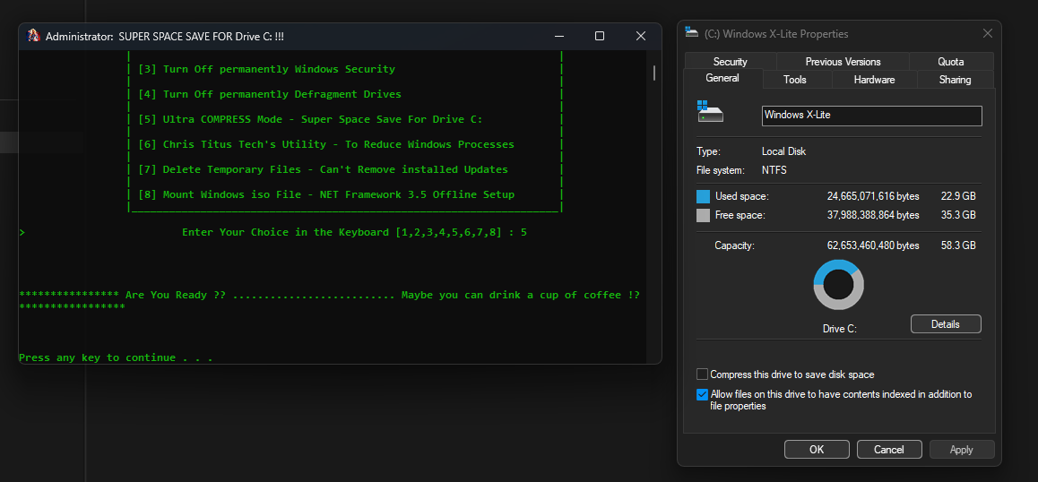1038x482 pixels.
Task: Click '[3] Turn Off permanently Windows Security' line
Action: [x=266, y=69]
